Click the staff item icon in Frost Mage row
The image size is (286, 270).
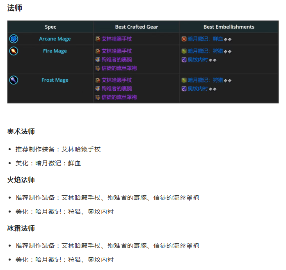tap(98, 80)
